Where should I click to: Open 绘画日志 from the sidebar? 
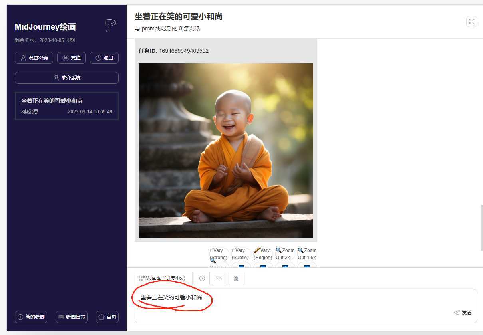coord(72,317)
